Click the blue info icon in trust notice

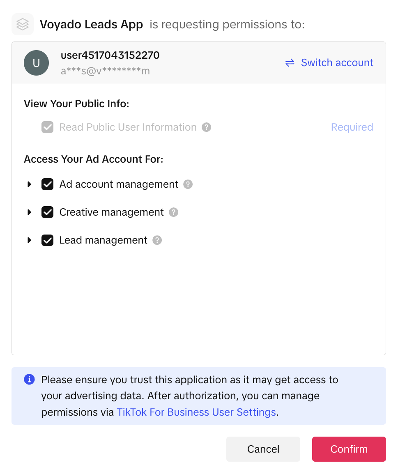click(x=29, y=379)
